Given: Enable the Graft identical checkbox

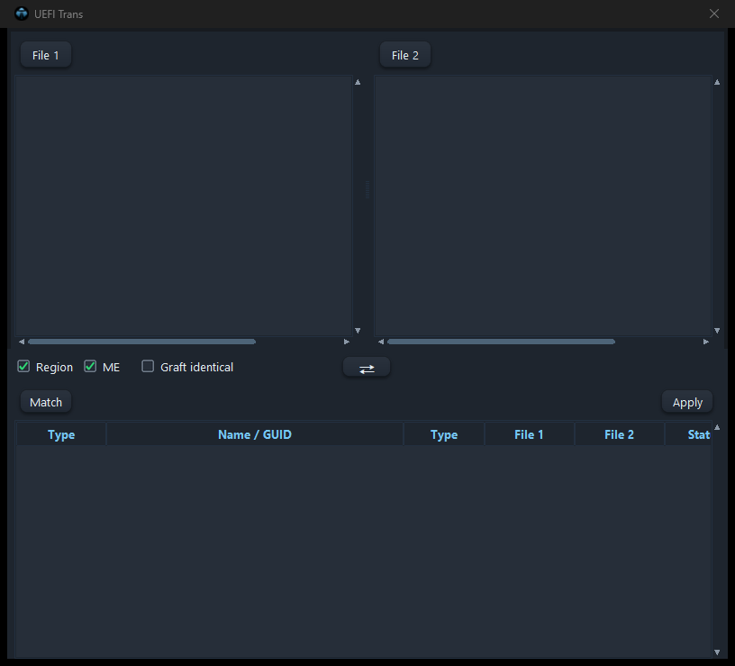Looking at the screenshot, I should click(148, 366).
